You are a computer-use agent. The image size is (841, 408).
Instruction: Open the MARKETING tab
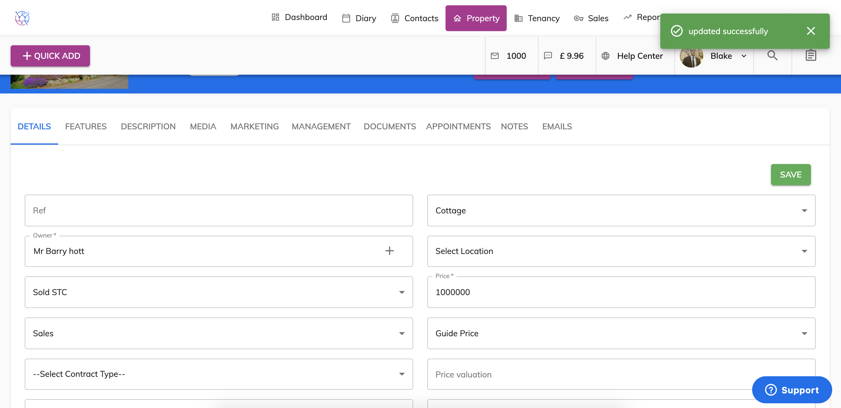coord(254,126)
